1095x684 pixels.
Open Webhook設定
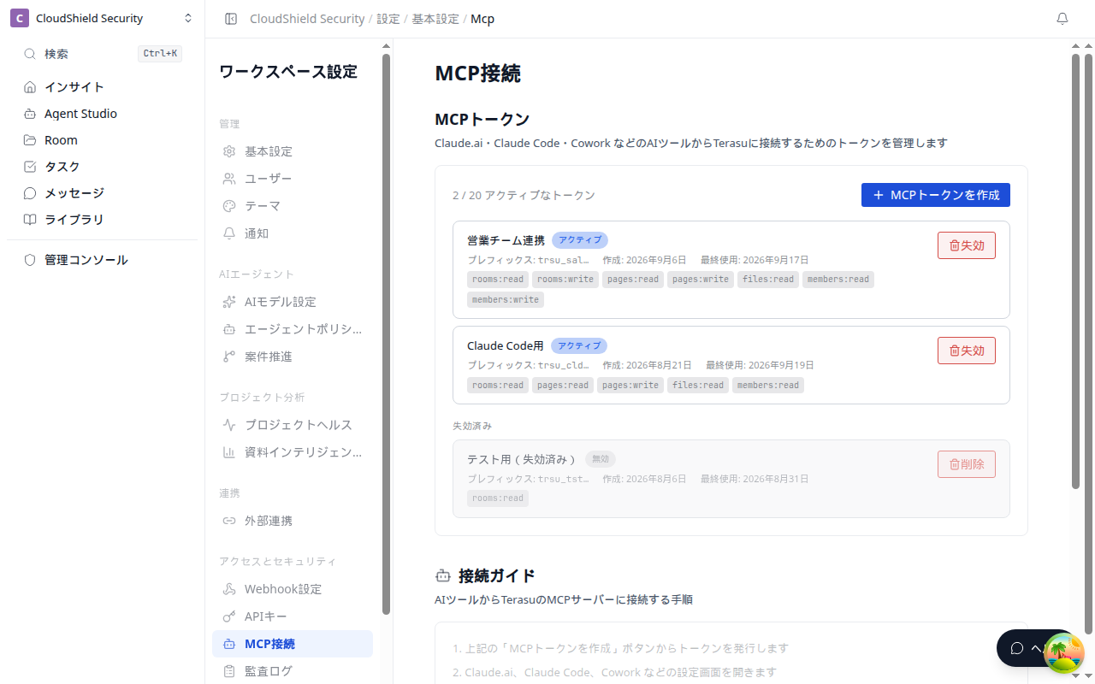[x=293, y=589]
